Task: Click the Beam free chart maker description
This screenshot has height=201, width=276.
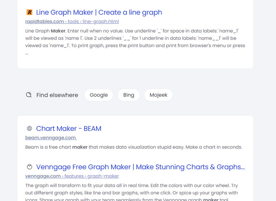Action: click(134, 147)
